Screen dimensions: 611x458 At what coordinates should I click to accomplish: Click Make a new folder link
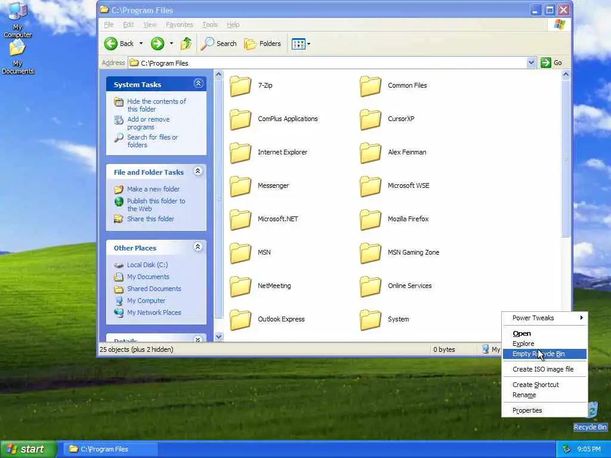(x=153, y=189)
